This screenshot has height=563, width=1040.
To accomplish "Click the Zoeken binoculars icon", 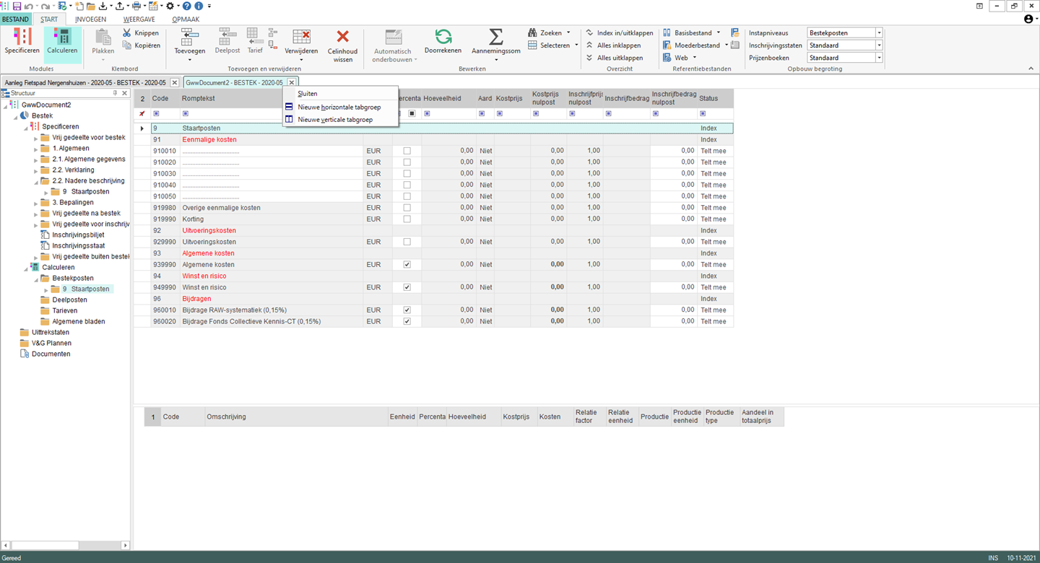I will pyautogui.click(x=532, y=33).
